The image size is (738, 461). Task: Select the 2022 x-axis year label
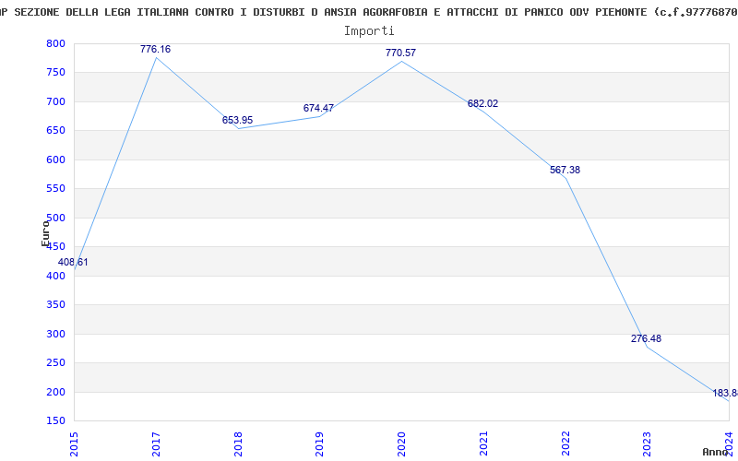coord(565,443)
